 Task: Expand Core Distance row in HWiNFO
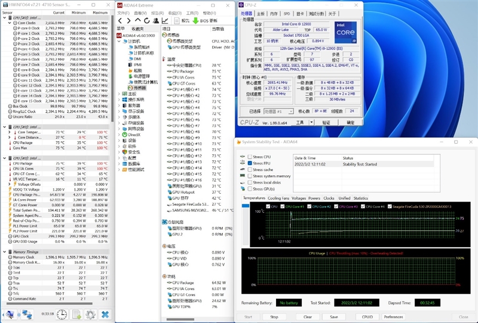[x=10, y=137]
